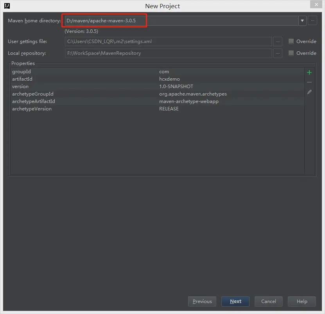This screenshot has height=314, width=325.
Task: Browse for local repository folder
Action: pos(278,53)
